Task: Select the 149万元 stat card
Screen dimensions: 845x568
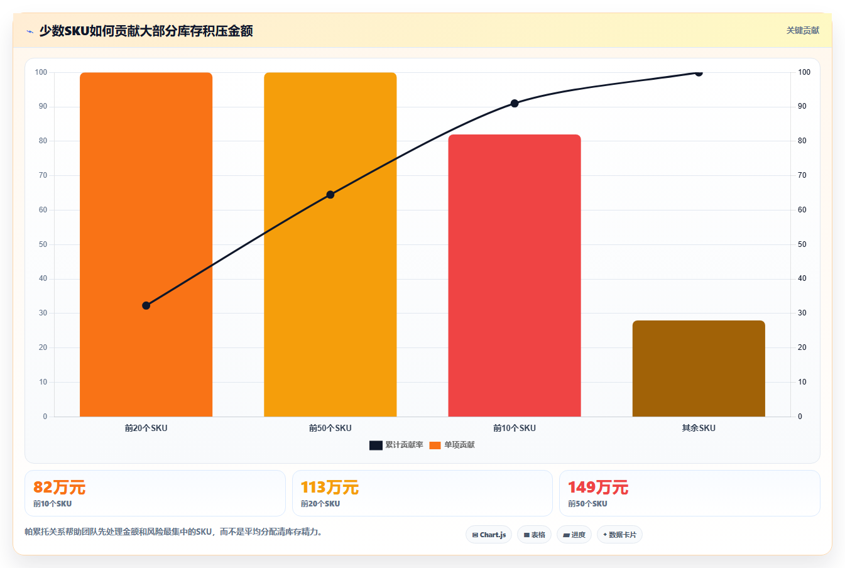Action: (x=690, y=493)
